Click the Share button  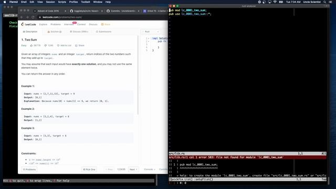[x=80, y=46]
